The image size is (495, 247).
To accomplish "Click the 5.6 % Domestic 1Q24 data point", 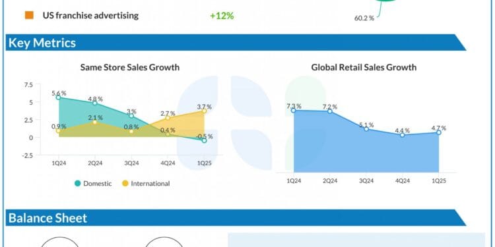I will click(58, 97).
